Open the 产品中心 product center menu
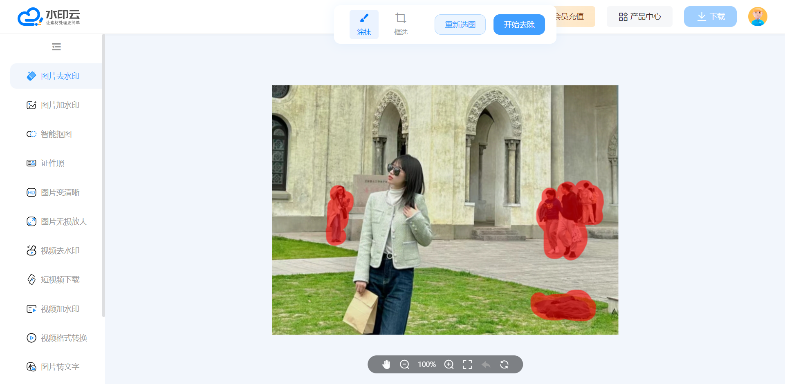 point(639,17)
